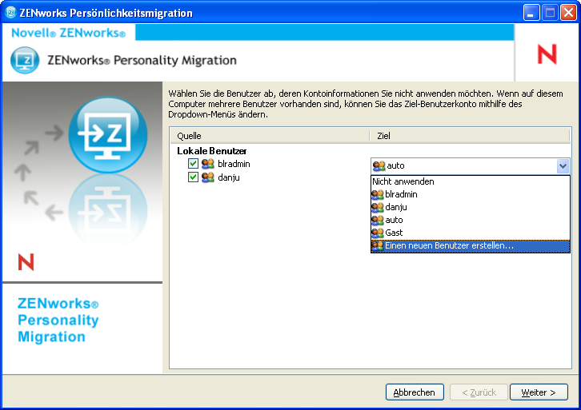Click the blue ZENworks logo in header
The width and height of the screenshot is (581, 410).
point(25,60)
